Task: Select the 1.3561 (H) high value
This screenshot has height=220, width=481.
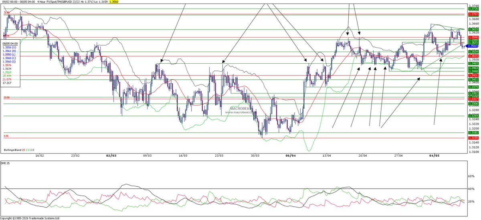Action: [10, 51]
